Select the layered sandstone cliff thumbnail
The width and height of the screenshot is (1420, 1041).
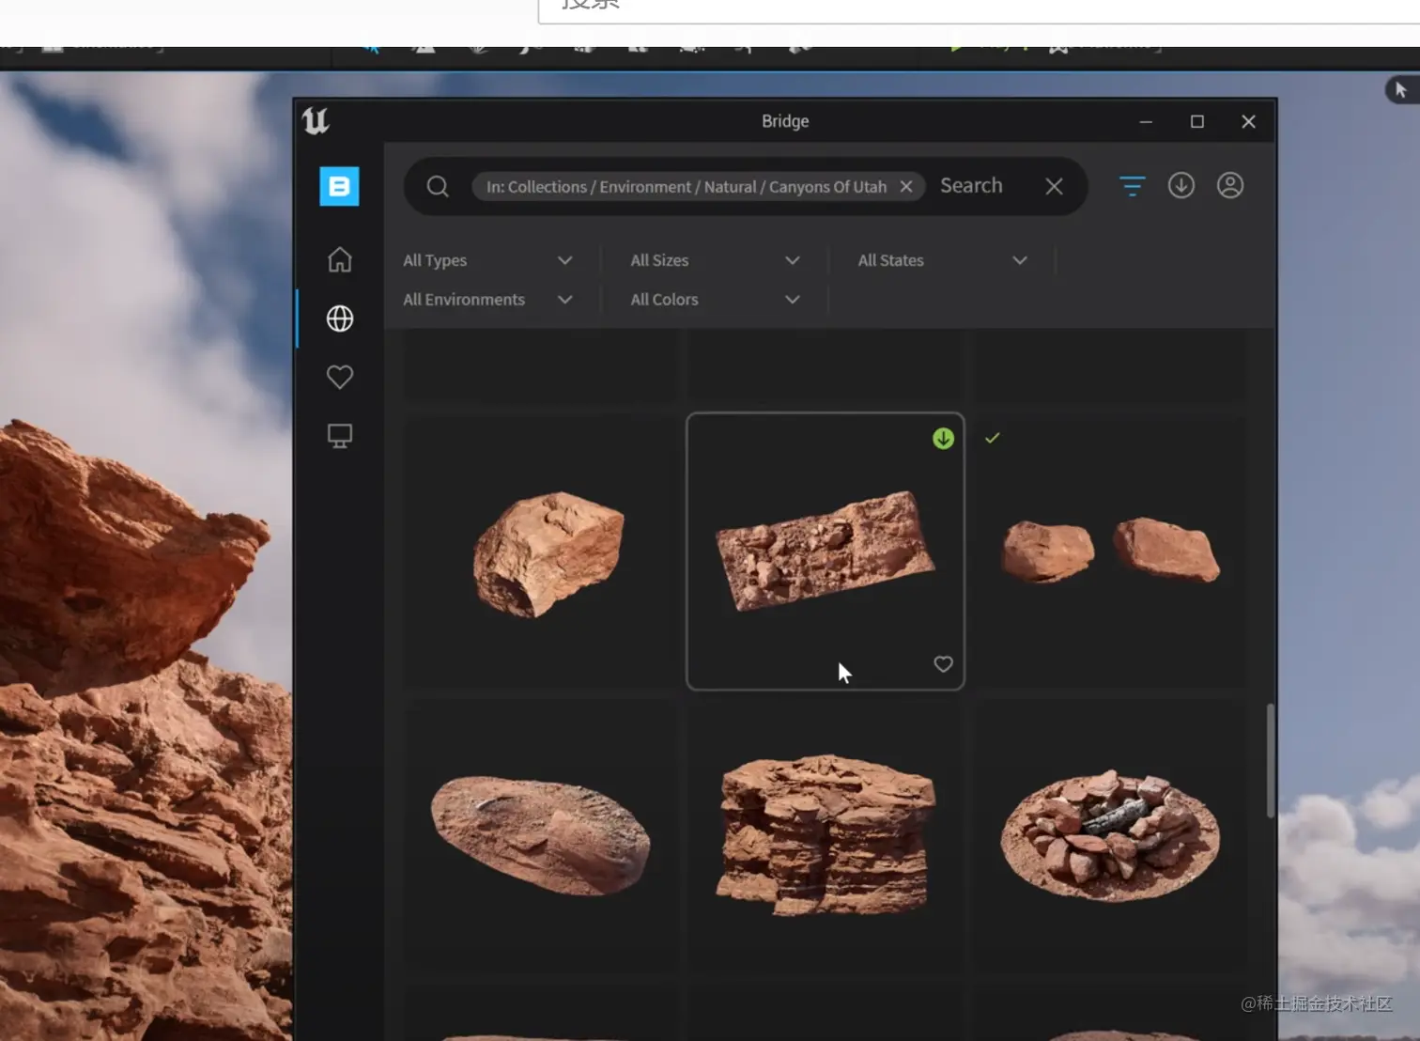(826, 836)
